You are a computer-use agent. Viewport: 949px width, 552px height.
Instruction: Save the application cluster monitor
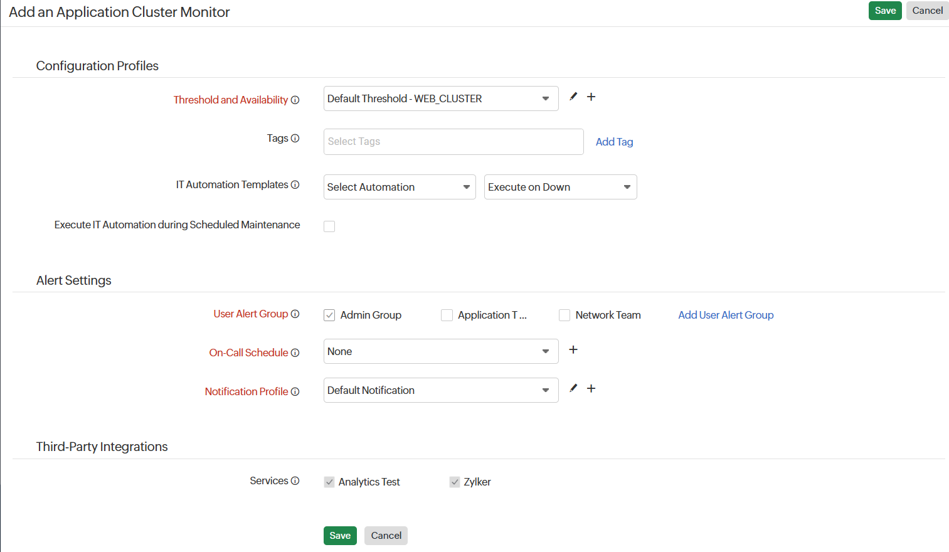[x=885, y=11]
